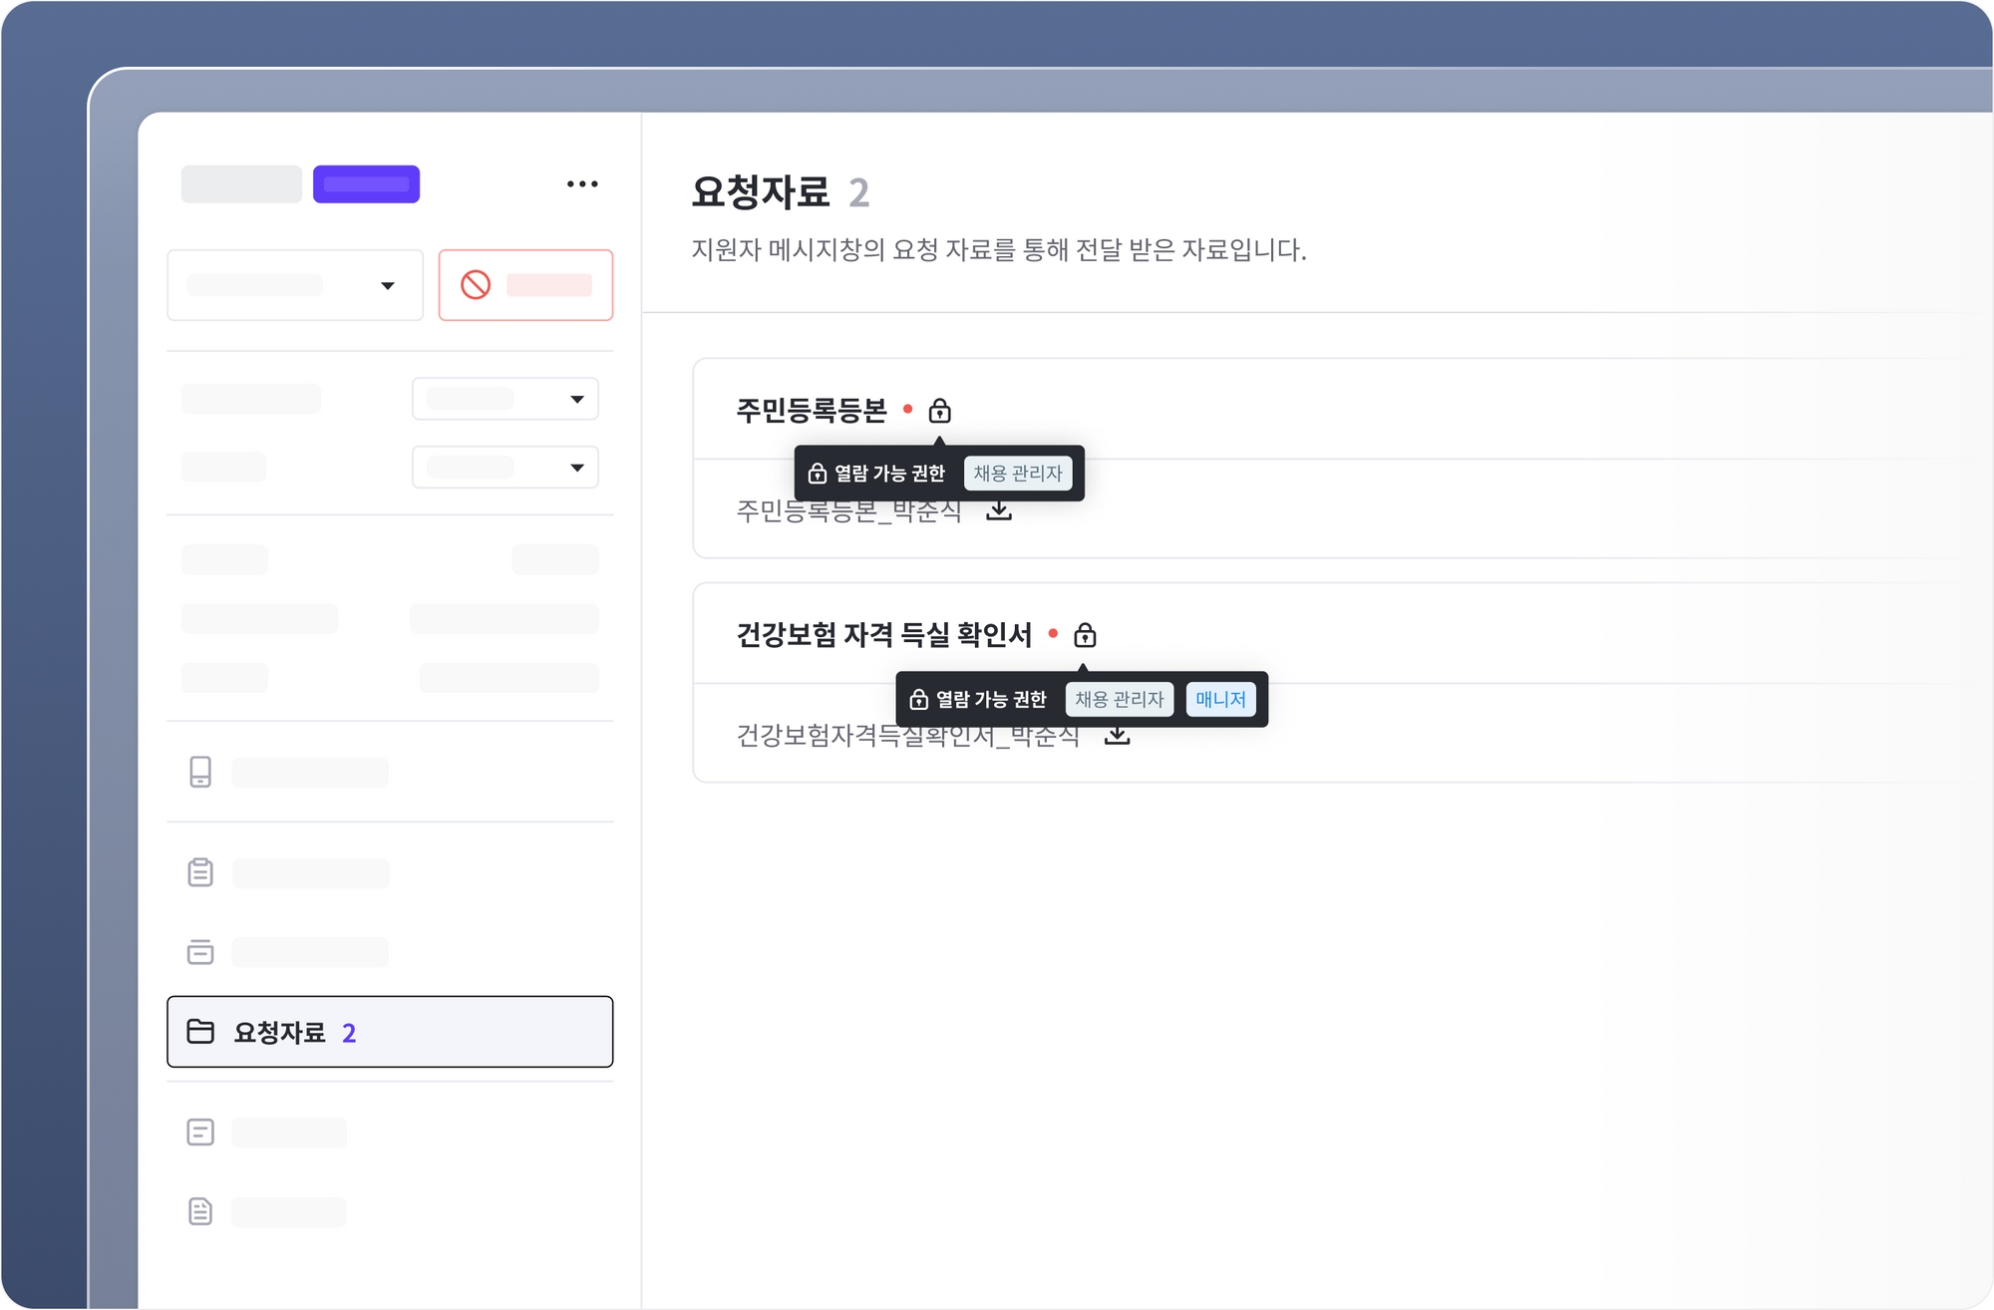This screenshot has height=1310, width=1994.
Task: Expand the large dropdown beside the red button
Action: point(295,286)
